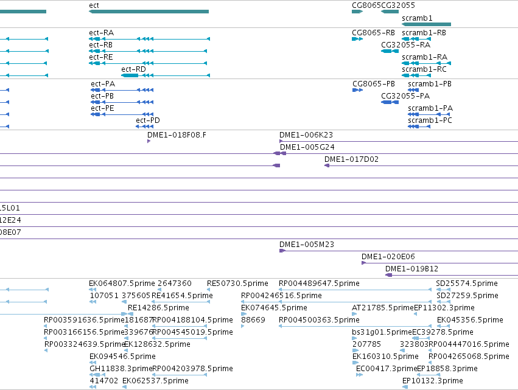Select the CG8065-RB transcript

click(x=357, y=39)
